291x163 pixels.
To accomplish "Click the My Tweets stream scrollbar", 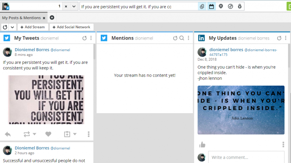I will coord(94,52).
